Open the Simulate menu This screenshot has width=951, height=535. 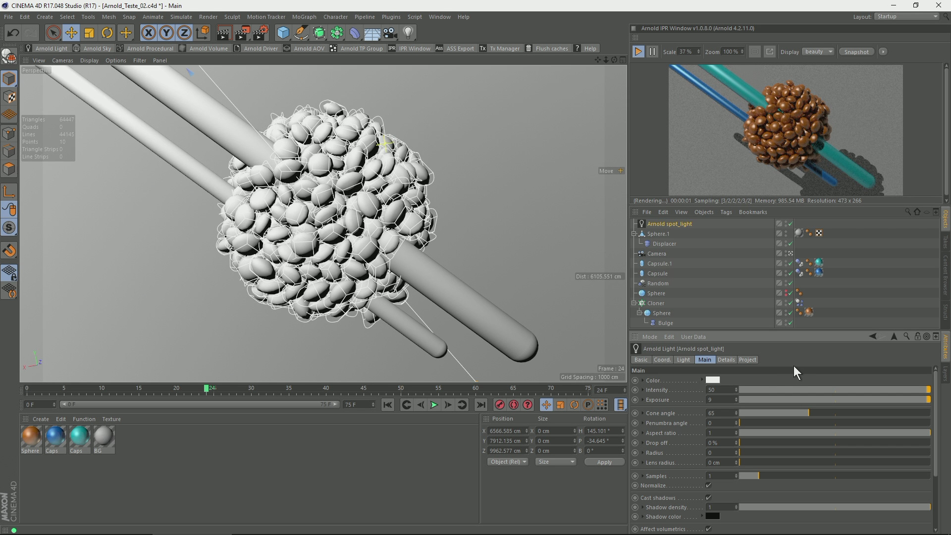(x=181, y=17)
